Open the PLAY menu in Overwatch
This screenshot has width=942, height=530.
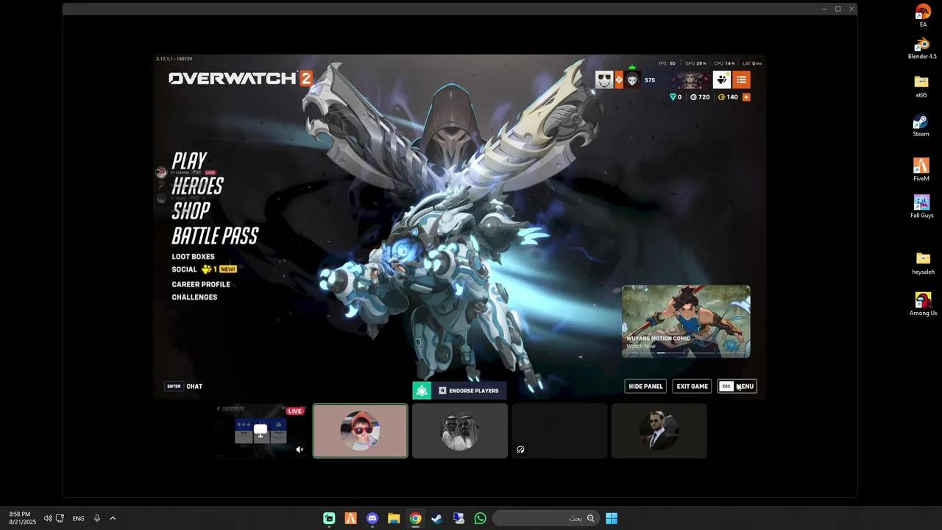click(x=189, y=160)
